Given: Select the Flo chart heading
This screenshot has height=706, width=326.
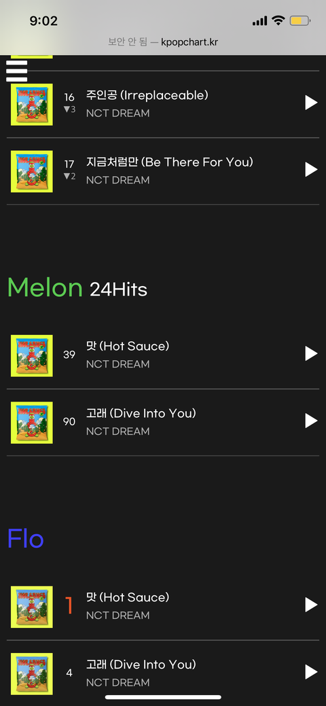Looking at the screenshot, I should point(26,539).
